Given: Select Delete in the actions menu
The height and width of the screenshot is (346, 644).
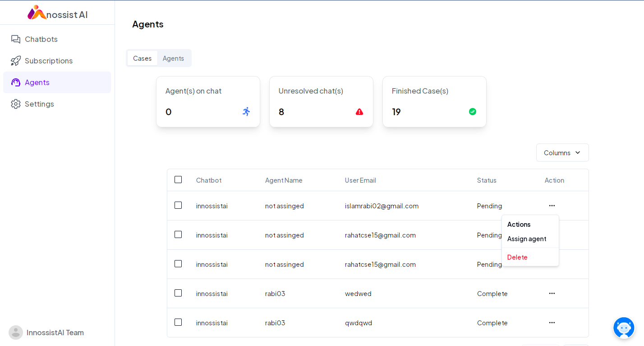Looking at the screenshot, I should pyautogui.click(x=517, y=257).
